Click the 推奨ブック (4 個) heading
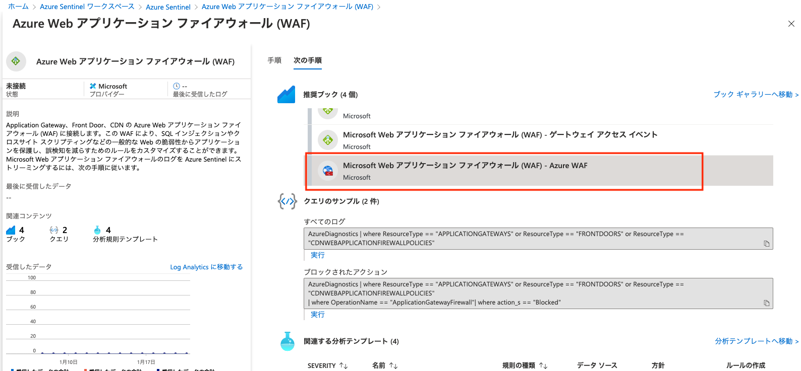The image size is (801, 371). [330, 94]
